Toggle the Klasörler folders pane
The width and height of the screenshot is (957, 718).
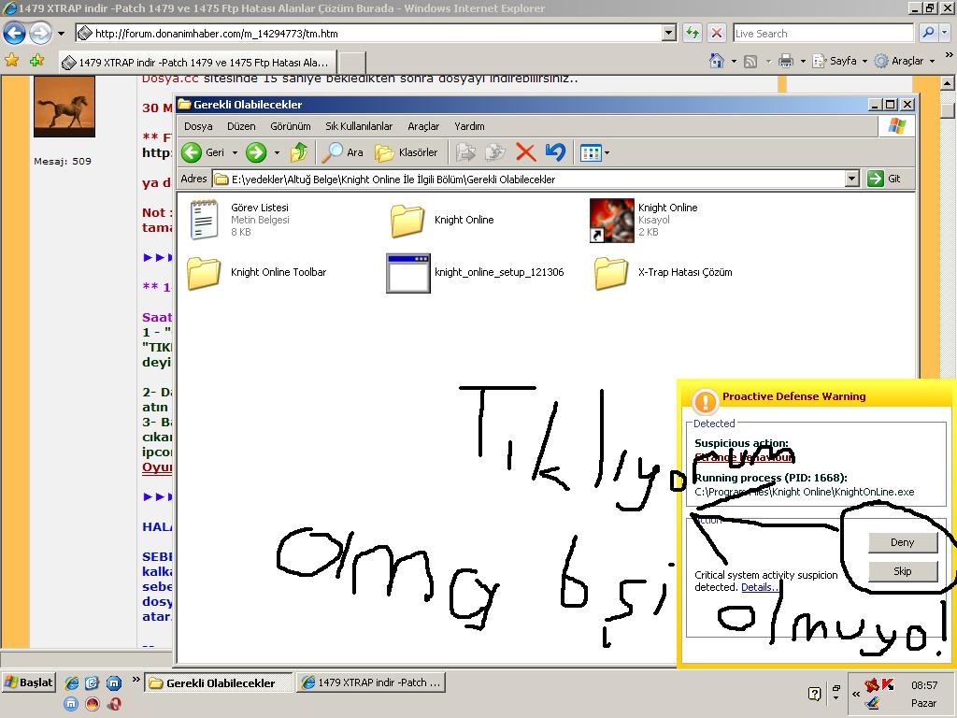click(407, 152)
